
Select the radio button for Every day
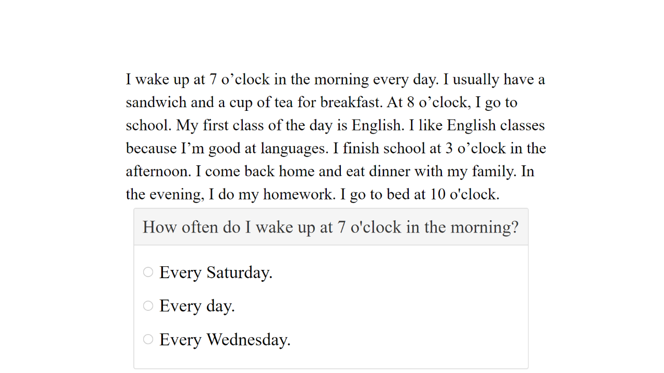tap(148, 306)
